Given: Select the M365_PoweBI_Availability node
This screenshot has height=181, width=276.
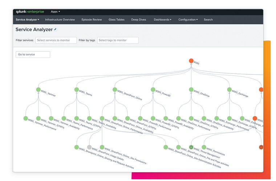Looking at the screenshot, I should pos(166,118).
